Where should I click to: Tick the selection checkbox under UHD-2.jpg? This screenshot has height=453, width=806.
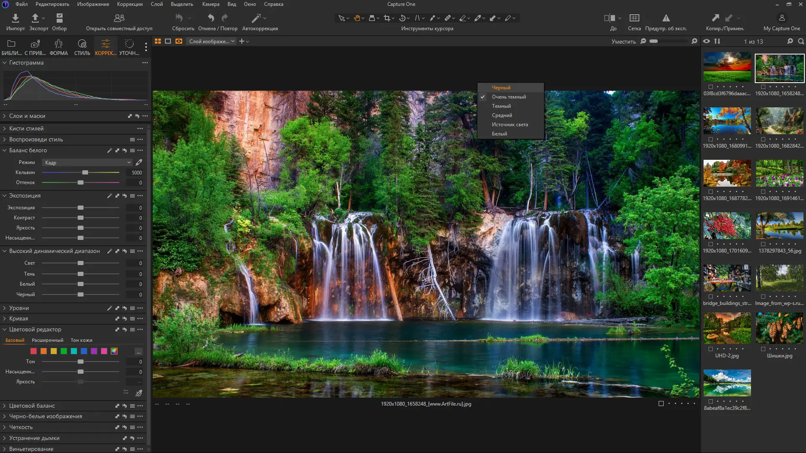[711, 349]
